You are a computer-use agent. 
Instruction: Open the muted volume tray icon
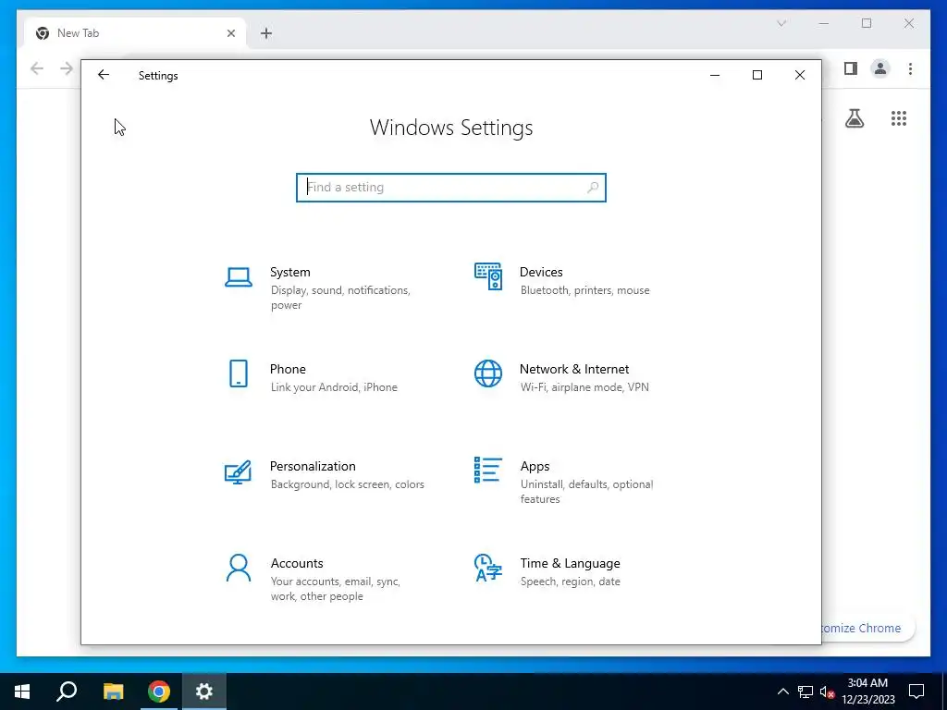coord(827,692)
